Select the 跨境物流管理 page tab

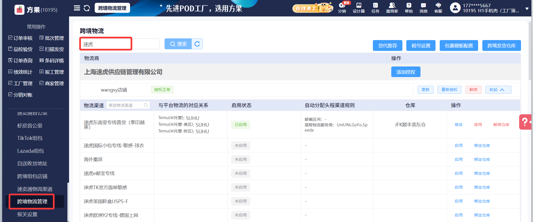click(x=112, y=8)
